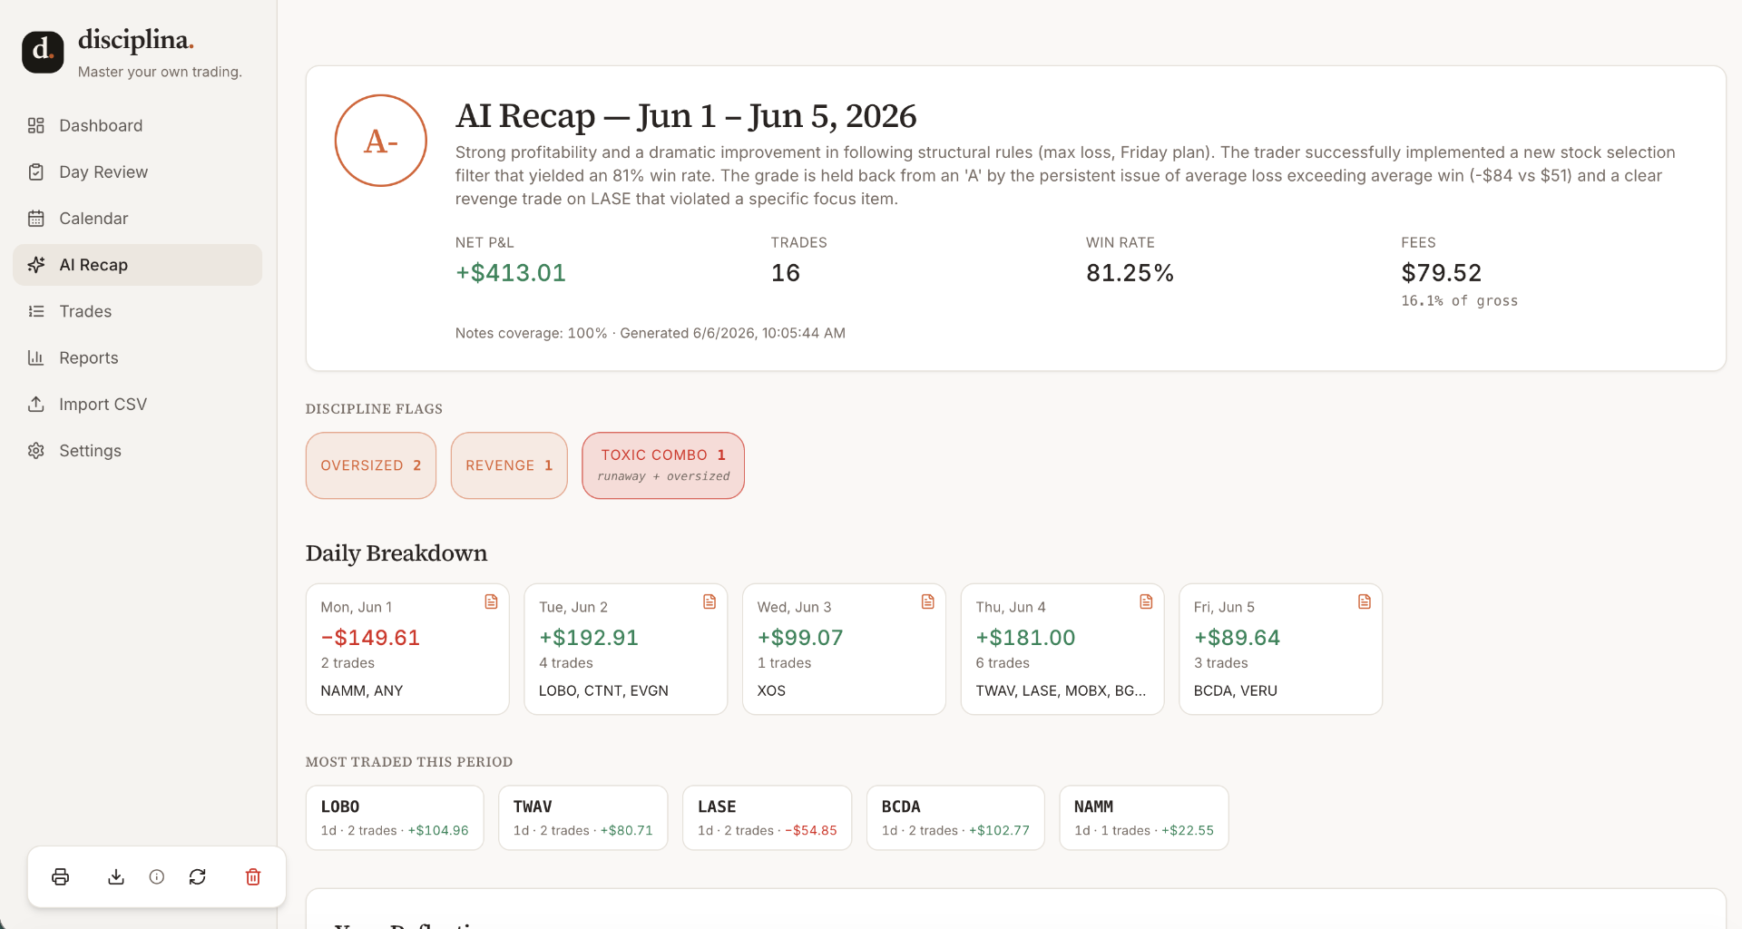Select the NAMM ticker card
Image resolution: width=1742 pixels, height=929 pixels.
tap(1144, 817)
